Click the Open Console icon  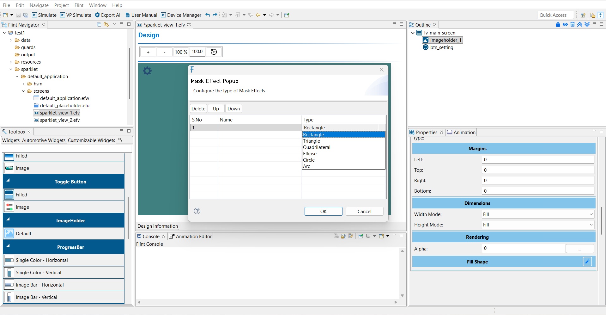click(381, 236)
